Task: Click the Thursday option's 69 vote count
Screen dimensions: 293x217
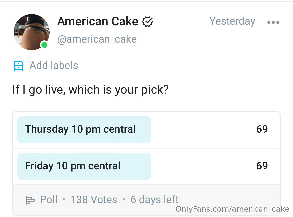Action: [x=262, y=129]
